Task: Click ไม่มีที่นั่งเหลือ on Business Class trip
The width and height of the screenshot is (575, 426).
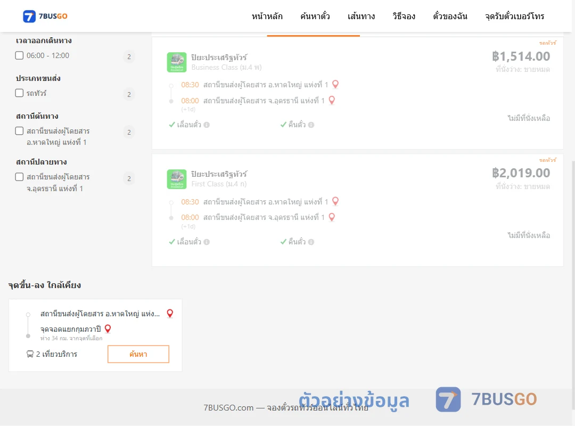Action: (529, 118)
